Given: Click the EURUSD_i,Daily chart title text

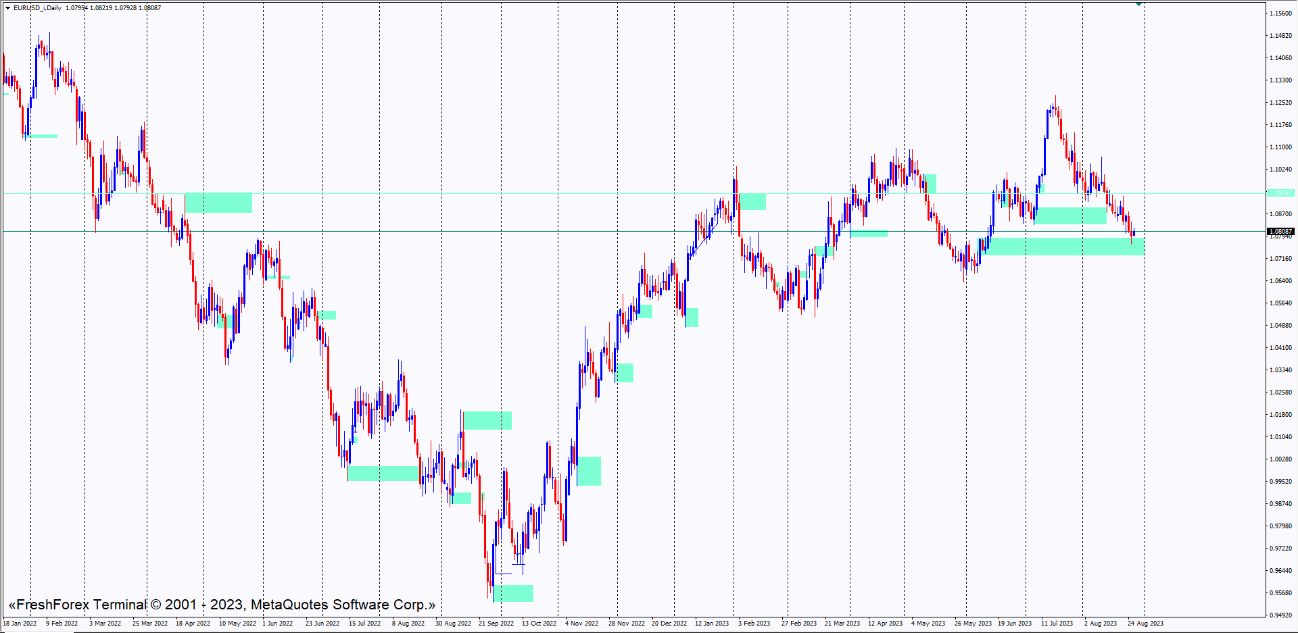Looking at the screenshot, I should [x=37, y=8].
